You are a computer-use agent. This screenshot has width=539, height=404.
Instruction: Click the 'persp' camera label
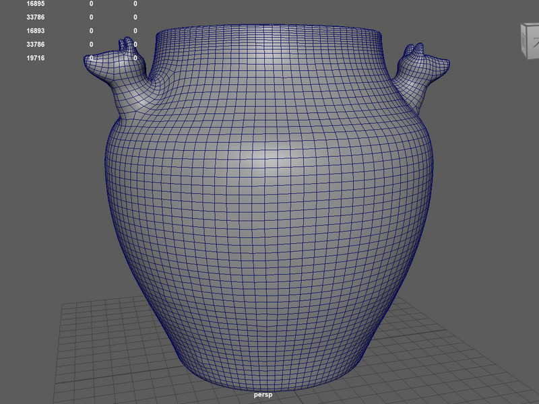point(263,395)
